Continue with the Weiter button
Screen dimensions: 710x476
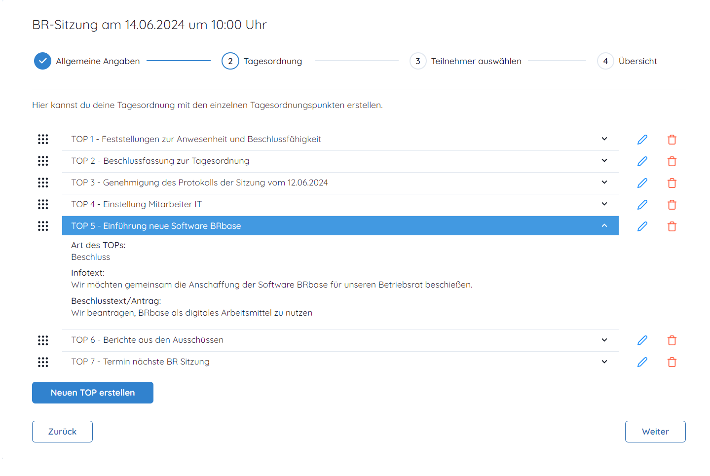point(655,432)
